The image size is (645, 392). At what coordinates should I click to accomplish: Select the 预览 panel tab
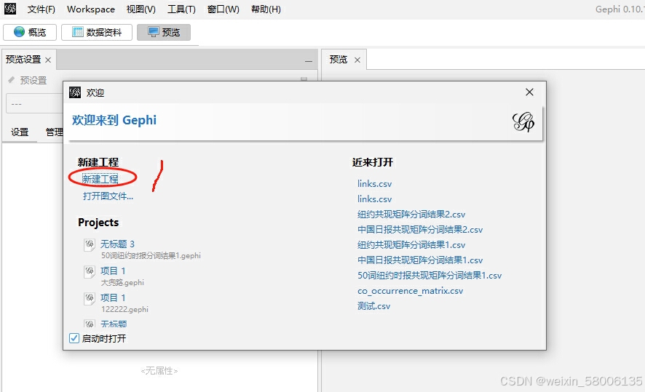pyautogui.click(x=339, y=60)
